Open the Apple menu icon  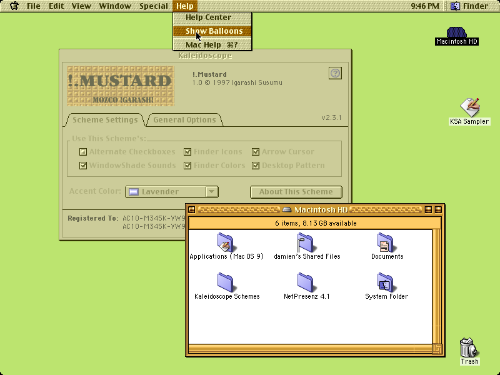14,6
